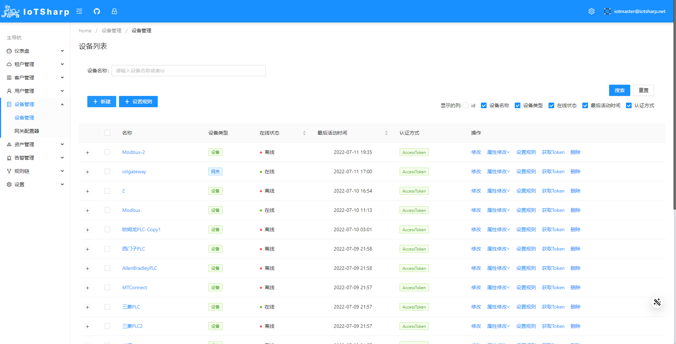Uncheck the 在线状态 column checkbox
This screenshot has height=344, width=676.
pyautogui.click(x=551, y=105)
